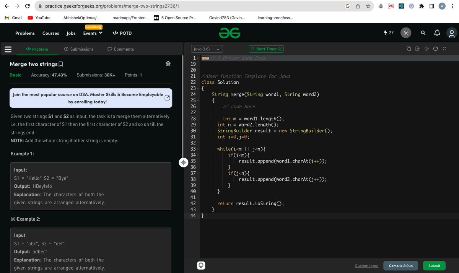Open Custom Input link
Image resolution: width=459 pixels, height=273 pixels.
tap(366, 266)
